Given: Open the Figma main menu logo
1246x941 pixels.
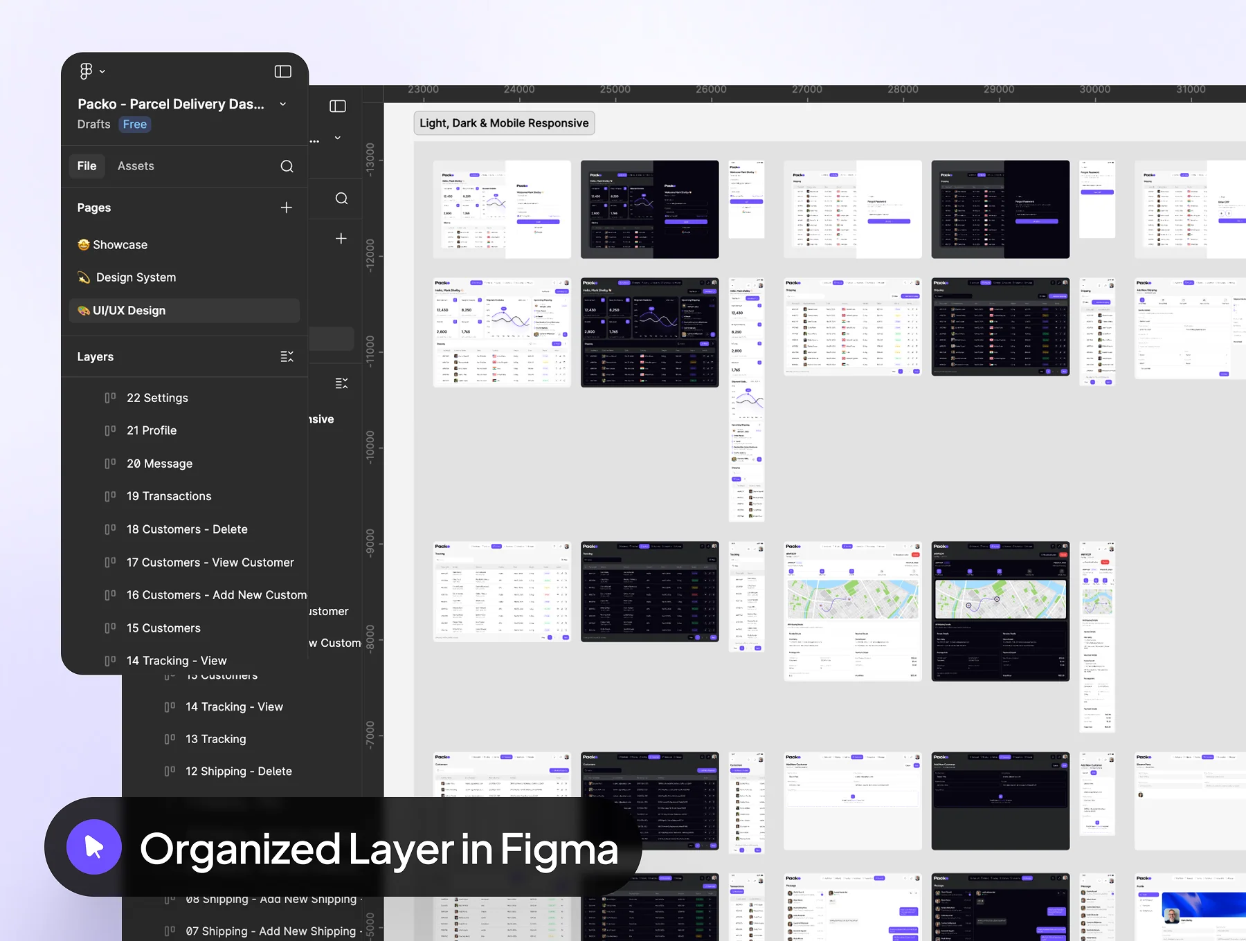Looking at the screenshot, I should 86,71.
